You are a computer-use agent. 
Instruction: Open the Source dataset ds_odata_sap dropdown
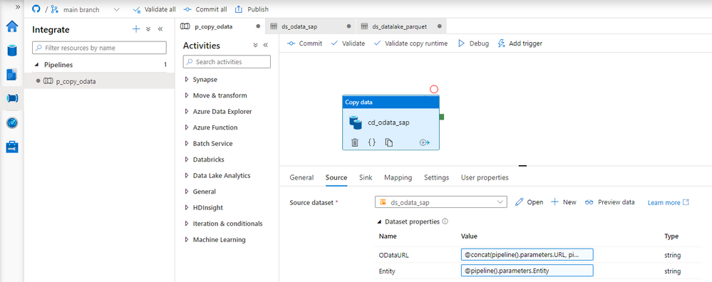coord(441,202)
